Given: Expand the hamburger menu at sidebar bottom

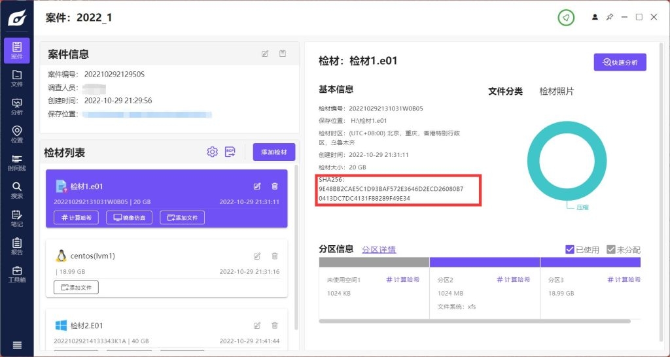Looking at the screenshot, I should click(17, 345).
